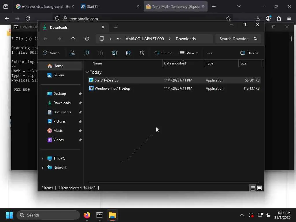296x222 pixels.
Task: Click the chevron after the PC icon in address bar
Action: (110, 39)
